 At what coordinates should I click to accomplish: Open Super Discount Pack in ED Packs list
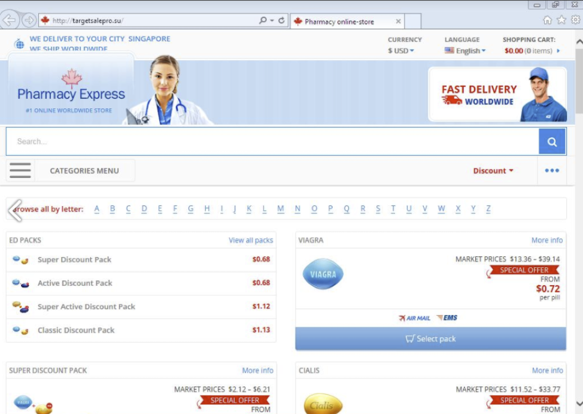[74, 259]
